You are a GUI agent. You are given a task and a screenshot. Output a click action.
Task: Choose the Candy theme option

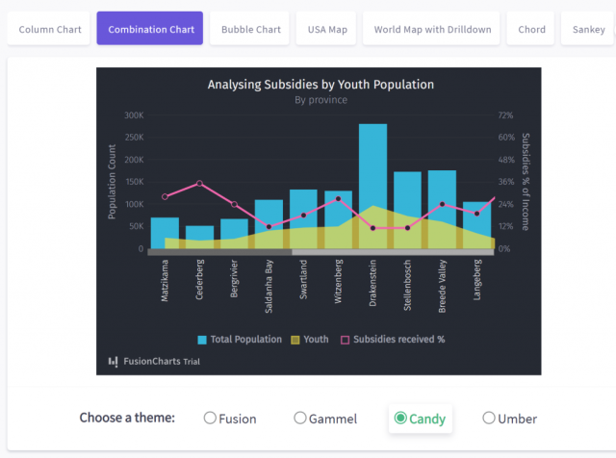[400, 419]
